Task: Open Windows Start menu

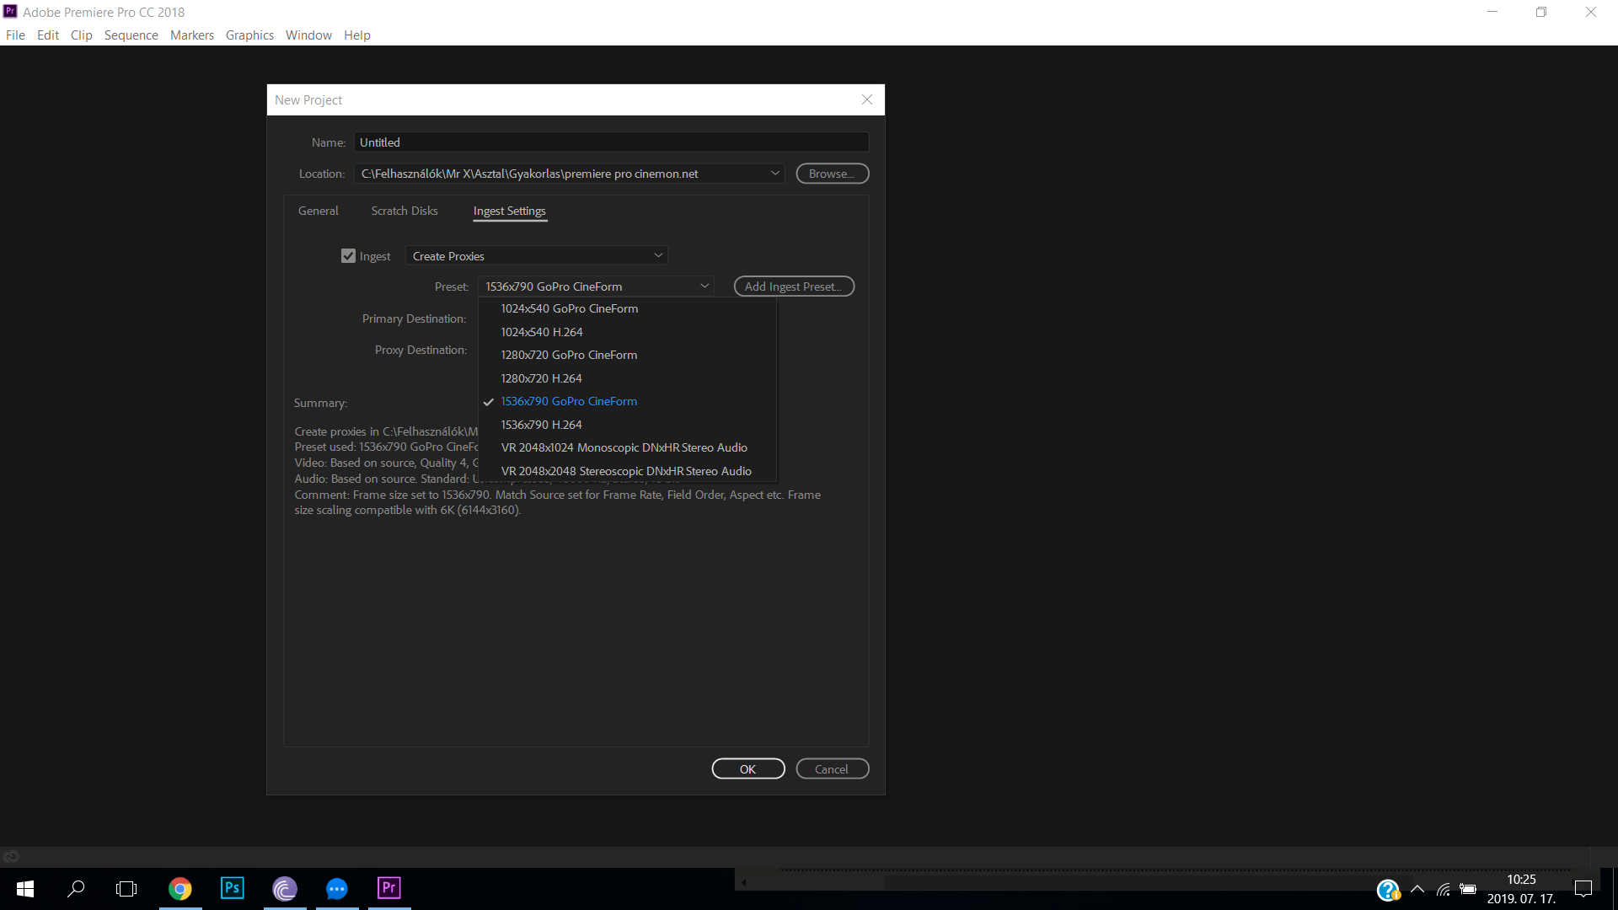Action: coord(25,888)
